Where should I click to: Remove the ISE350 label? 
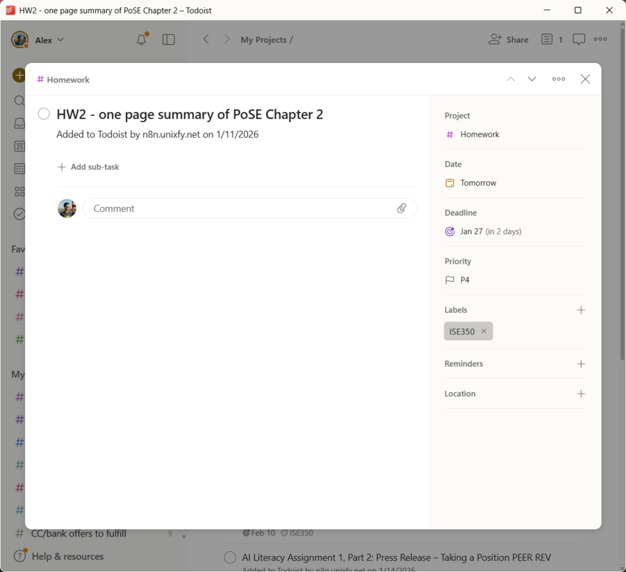[x=484, y=331]
